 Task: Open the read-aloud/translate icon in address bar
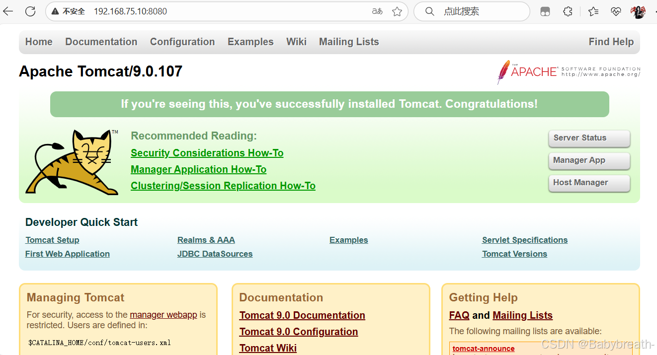point(377,11)
